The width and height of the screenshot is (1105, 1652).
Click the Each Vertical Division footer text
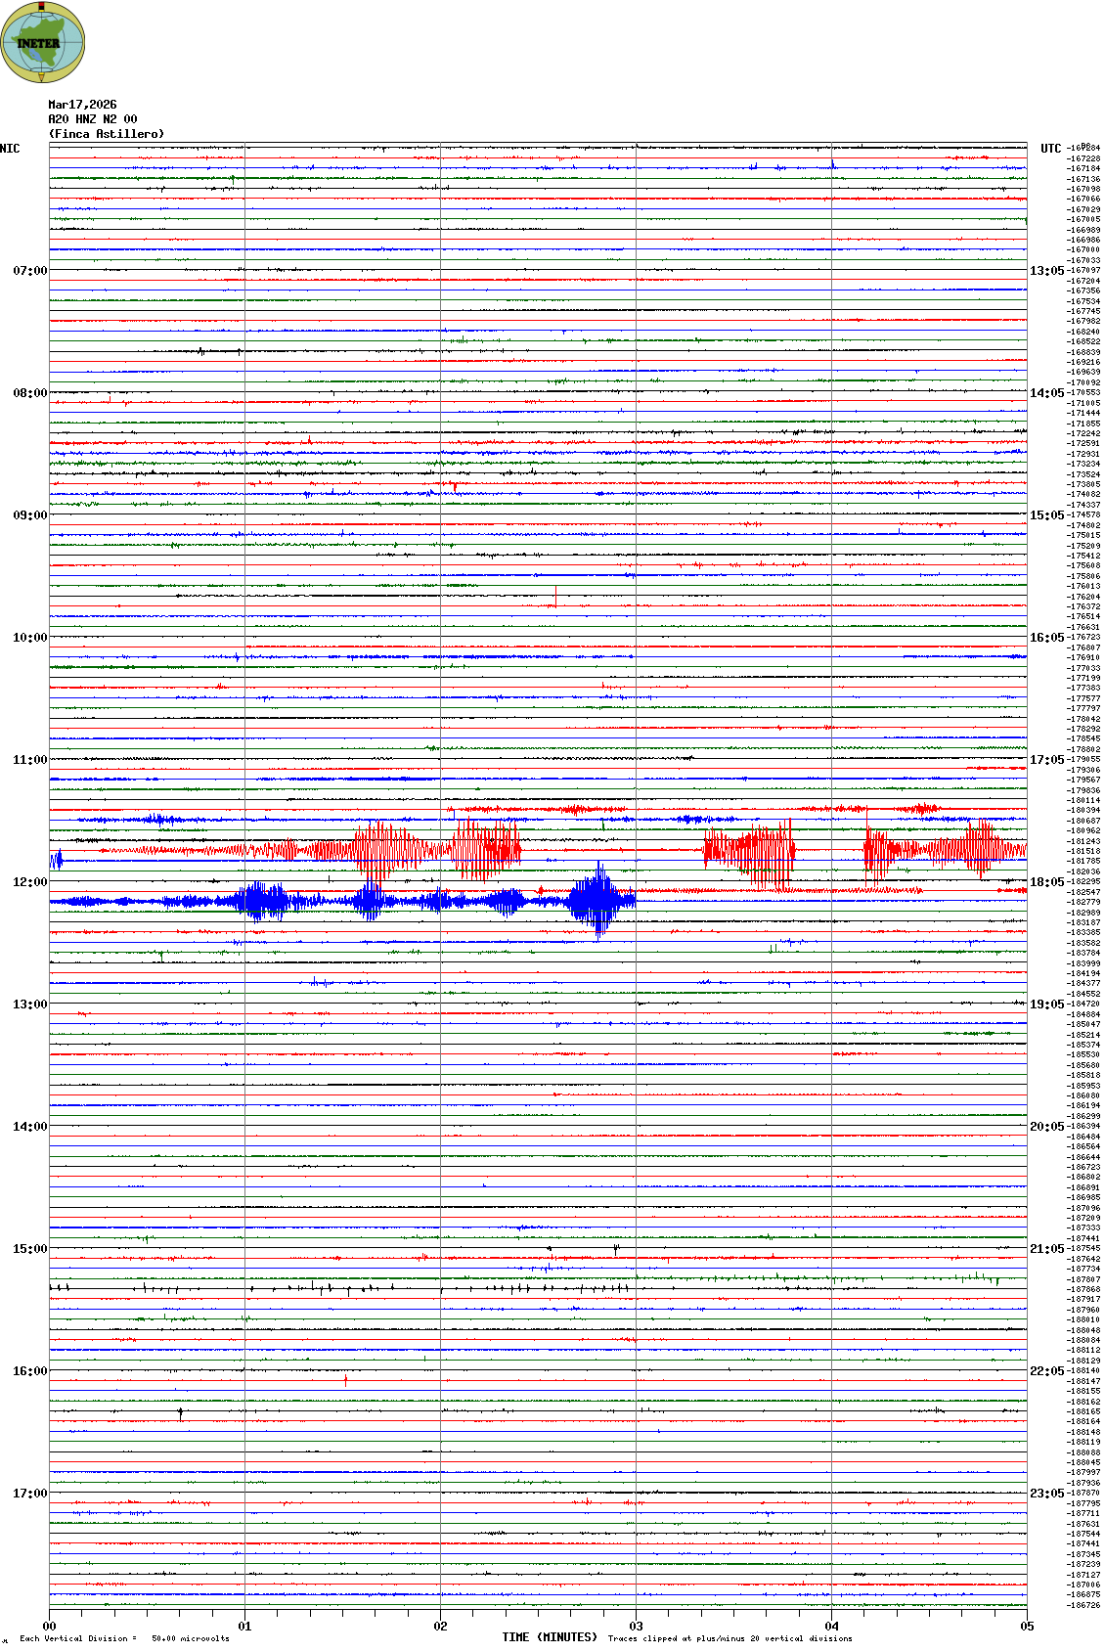124,1638
